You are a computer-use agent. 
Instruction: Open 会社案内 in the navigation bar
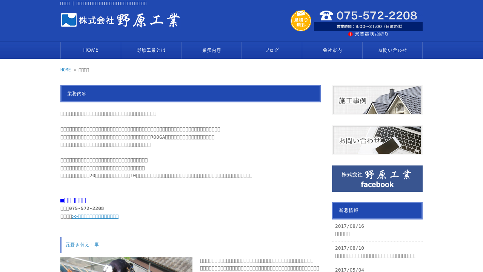[332, 50]
